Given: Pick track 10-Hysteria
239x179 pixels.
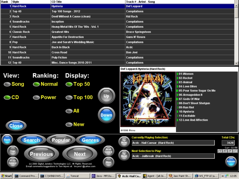Looking at the screenshot, I should click(186, 112).
